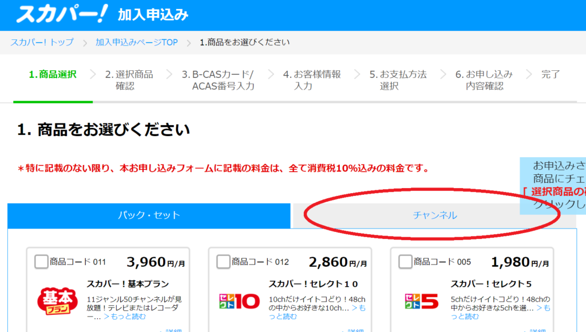Switch to the チャンネル tab
586x332 pixels.
pyautogui.click(x=434, y=215)
